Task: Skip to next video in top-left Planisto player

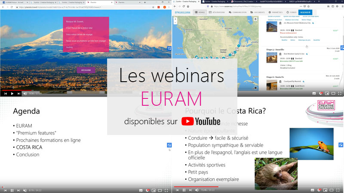Action: click(19, 94)
